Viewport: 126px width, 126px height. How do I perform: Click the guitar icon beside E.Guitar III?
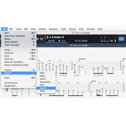[48, 37]
